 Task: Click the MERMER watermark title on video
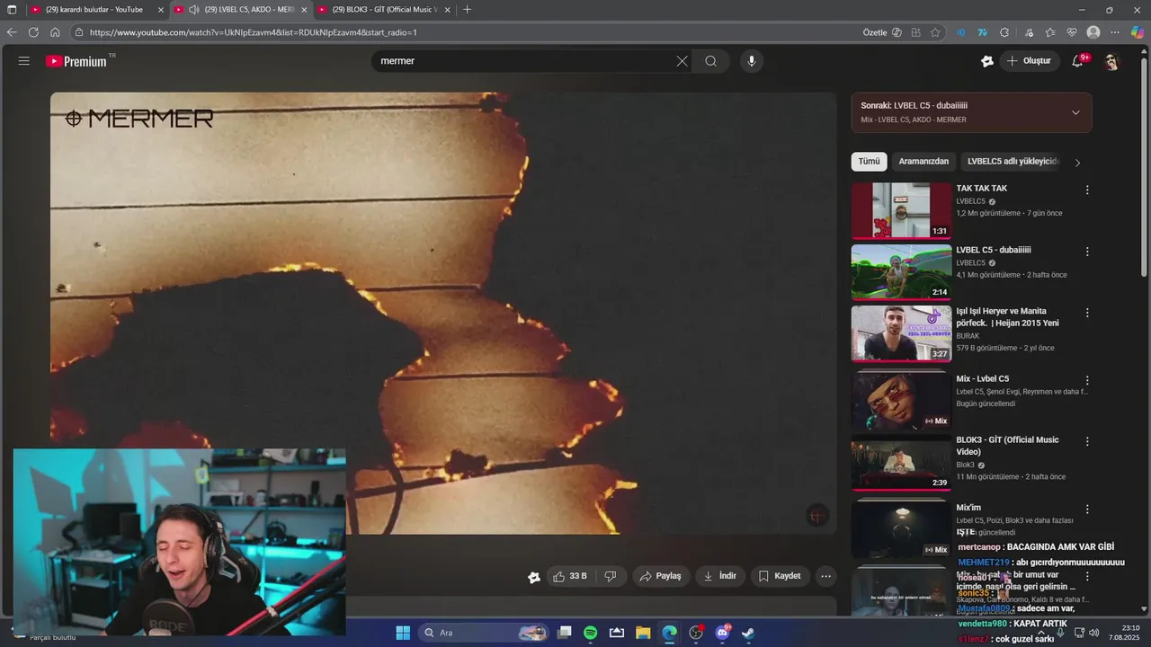point(139,119)
